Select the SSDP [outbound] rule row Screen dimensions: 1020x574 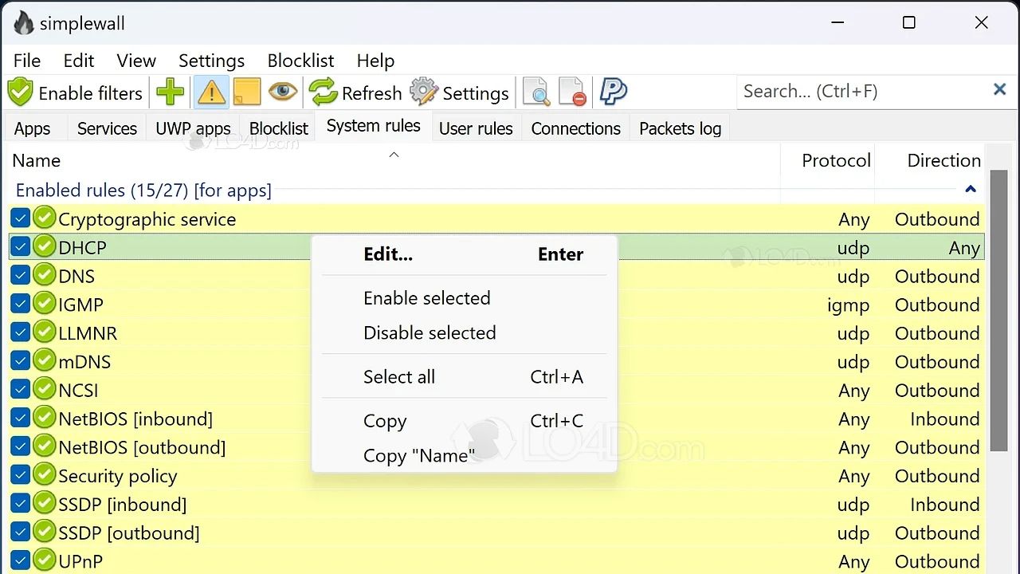point(497,533)
